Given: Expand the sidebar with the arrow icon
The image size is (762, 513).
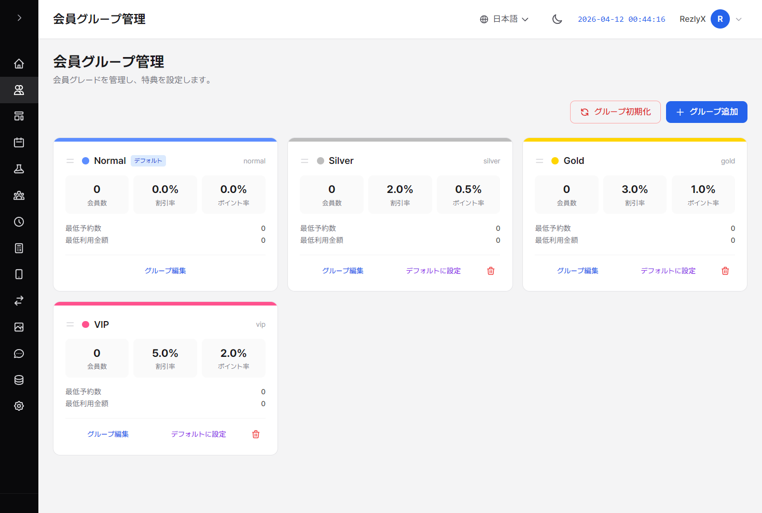Looking at the screenshot, I should click(x=19, y=18).
